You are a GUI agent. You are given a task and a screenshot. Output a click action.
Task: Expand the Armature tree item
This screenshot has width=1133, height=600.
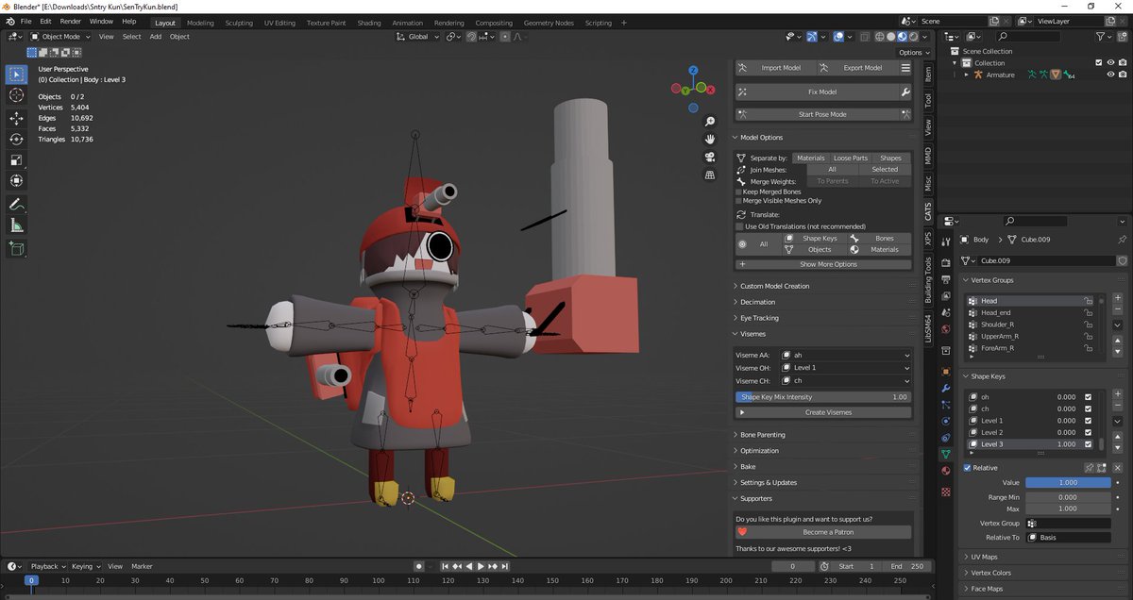[967, 75]
